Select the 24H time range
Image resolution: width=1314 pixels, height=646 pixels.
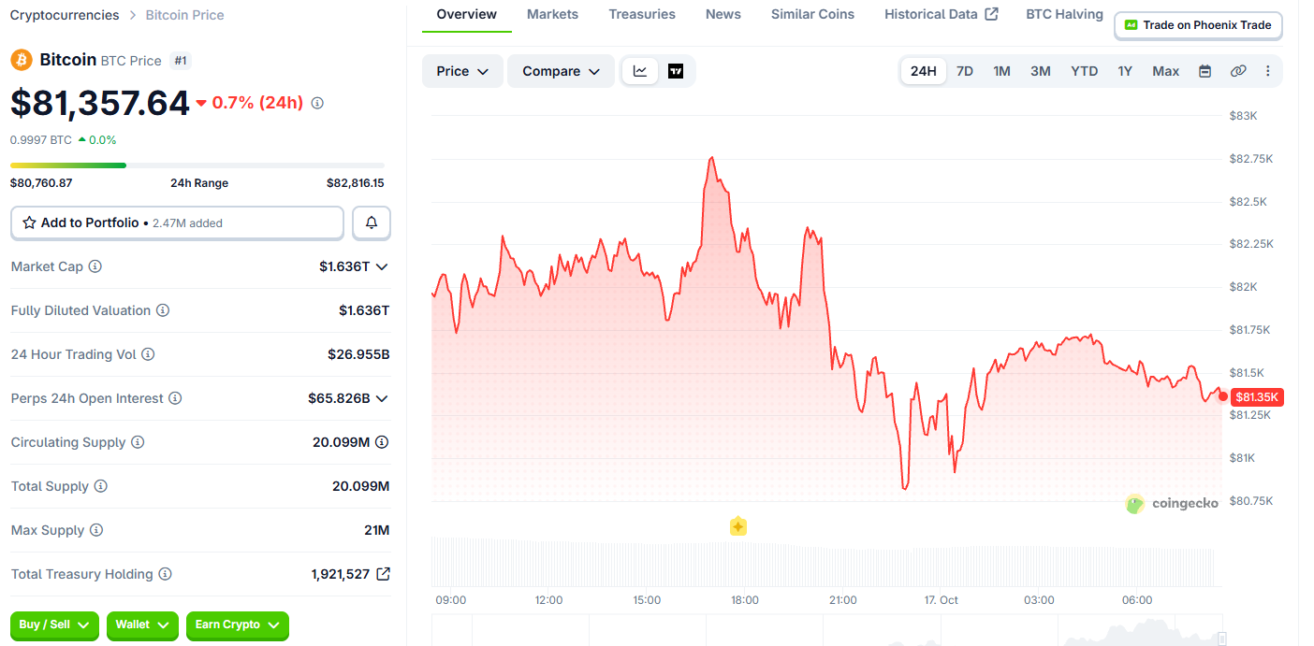(x=924, y=71)
